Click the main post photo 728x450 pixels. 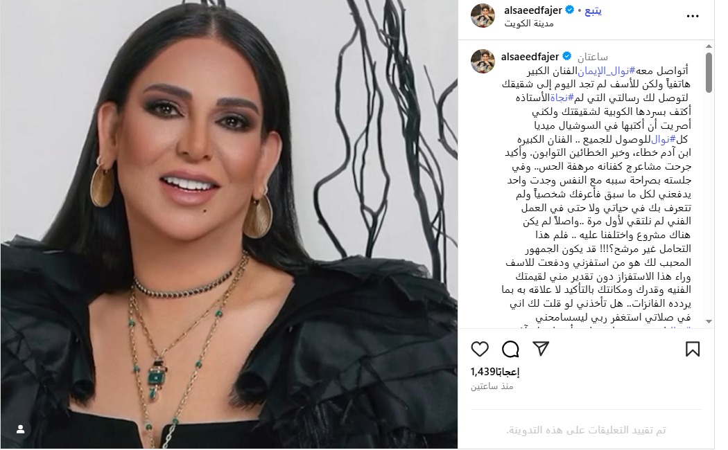tap(229, 224)
